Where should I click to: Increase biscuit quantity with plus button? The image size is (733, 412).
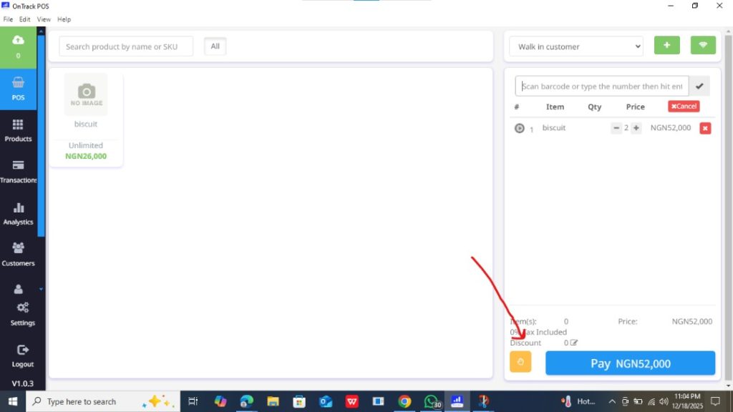[636, 128]
